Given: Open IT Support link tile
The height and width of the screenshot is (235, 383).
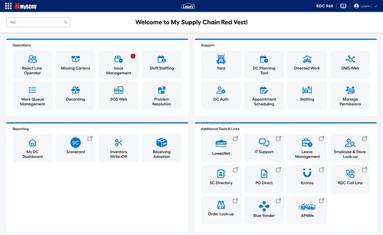Looking at the screenshot, I should 264,148.
